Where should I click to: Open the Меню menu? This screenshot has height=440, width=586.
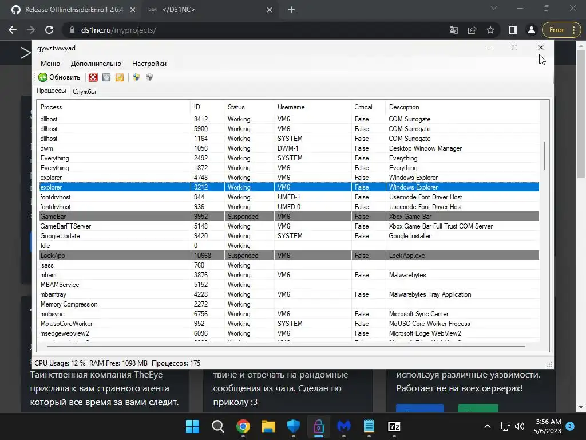click(50, 64)
